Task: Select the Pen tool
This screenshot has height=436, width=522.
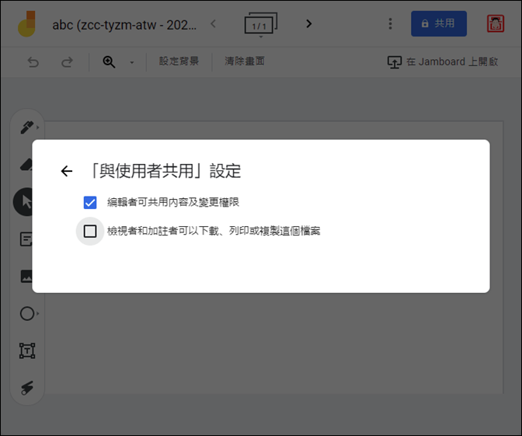Action: (x=27, y=127)
